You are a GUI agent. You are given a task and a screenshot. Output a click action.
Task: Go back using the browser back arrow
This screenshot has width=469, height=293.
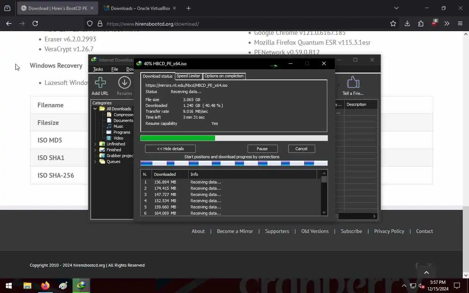click(9, 23)
